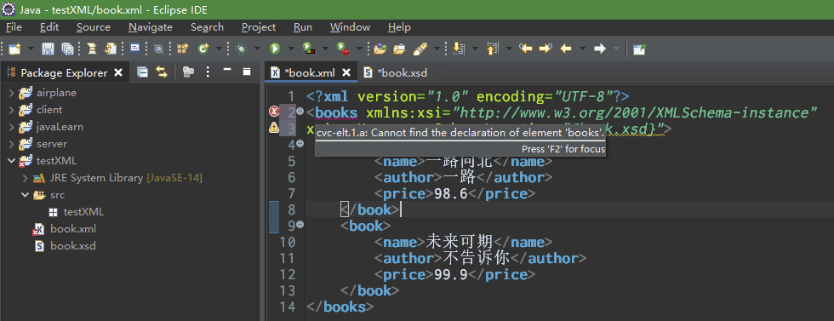
Task: Expand the javaLearn project
Action: [x=11, y=127]
